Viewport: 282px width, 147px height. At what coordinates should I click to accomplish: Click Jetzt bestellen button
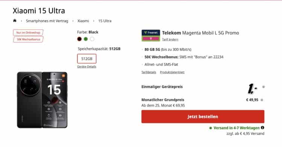coord(203,117)
